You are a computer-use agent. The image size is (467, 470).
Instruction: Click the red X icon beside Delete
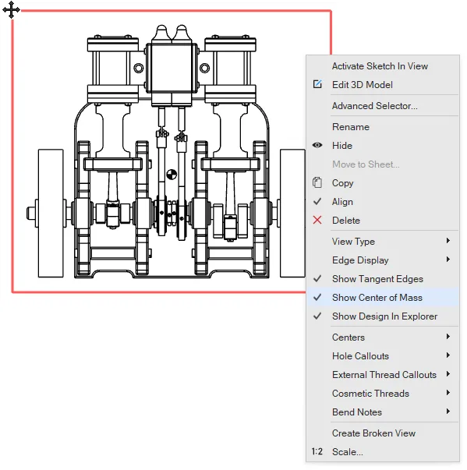317,221
